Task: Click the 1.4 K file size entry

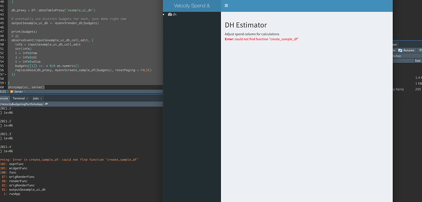Action: coord(419,78)
